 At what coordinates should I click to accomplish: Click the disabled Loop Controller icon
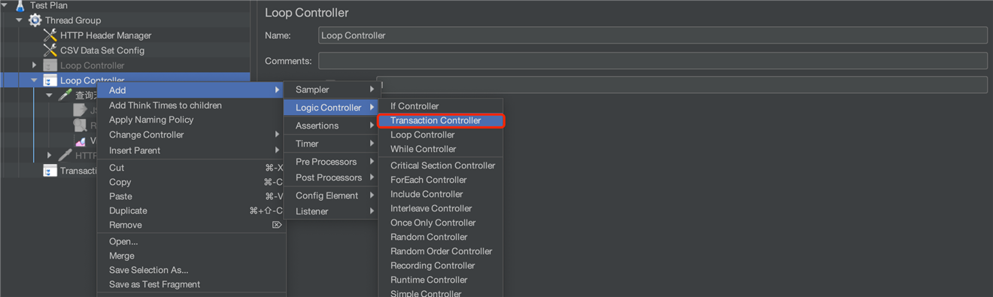pos(50,65)
